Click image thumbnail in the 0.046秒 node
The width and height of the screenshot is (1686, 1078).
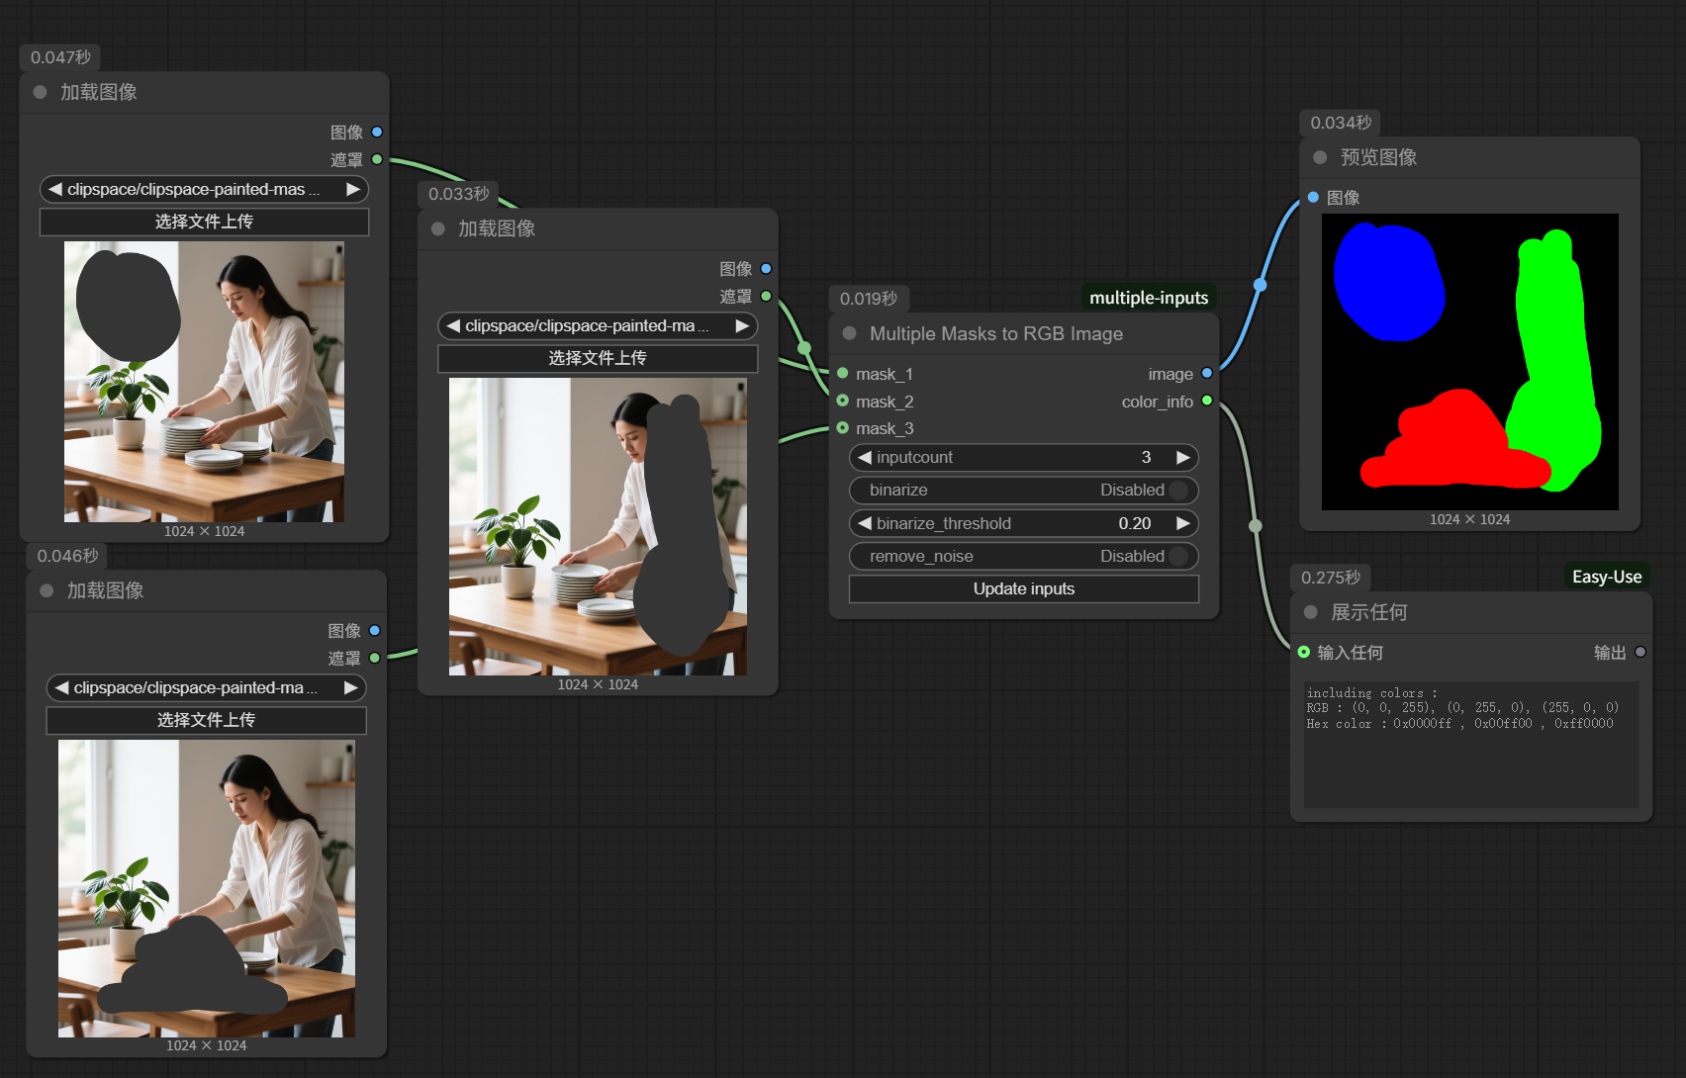click(206, 888)
